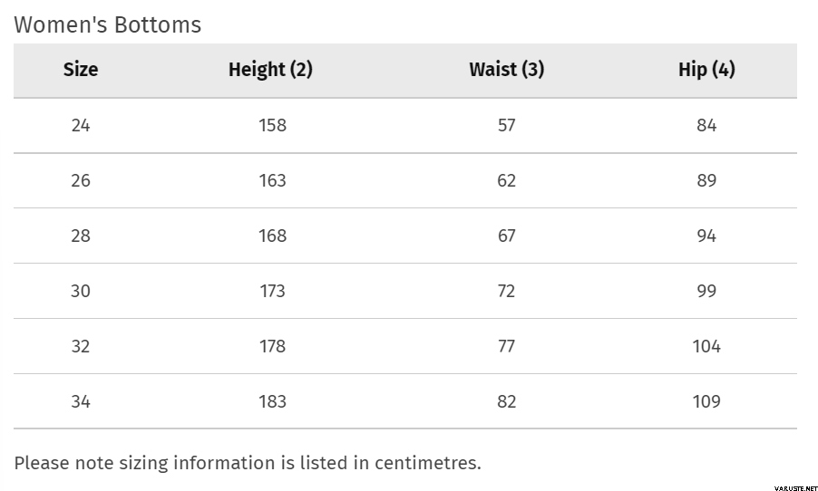818x491 pixels.
Task: Click the centimetres sizing note text
Action: [248, 463]
